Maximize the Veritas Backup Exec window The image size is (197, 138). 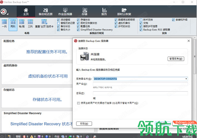pos(183,2)
